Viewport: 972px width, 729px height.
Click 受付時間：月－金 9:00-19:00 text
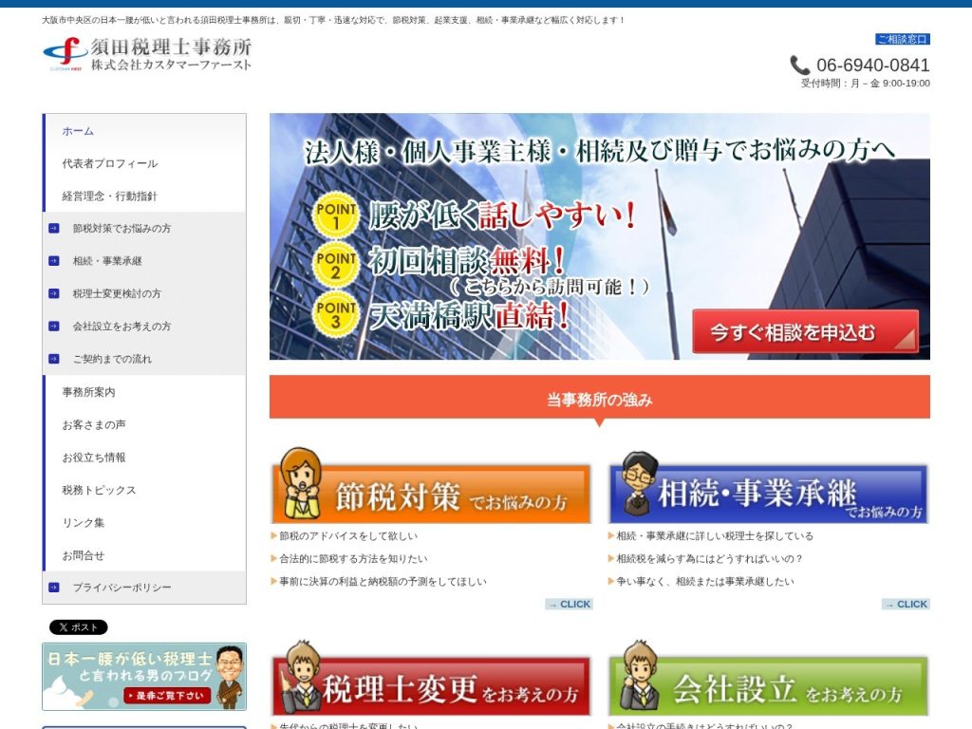(866, 84)
